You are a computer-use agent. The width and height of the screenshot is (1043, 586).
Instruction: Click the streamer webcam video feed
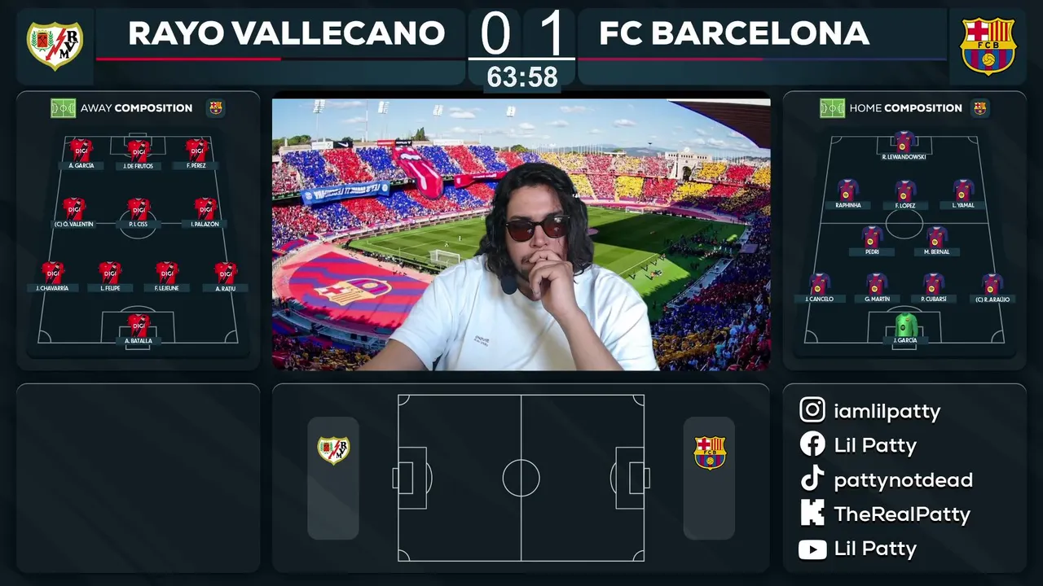tap(521, 234)
